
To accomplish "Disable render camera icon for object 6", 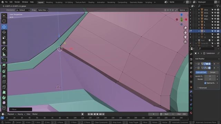I will (x=218, y=25).
